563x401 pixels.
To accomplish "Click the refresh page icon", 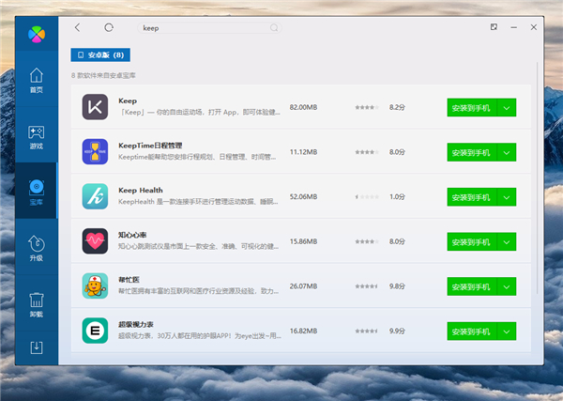I will [x=109, y=27].
